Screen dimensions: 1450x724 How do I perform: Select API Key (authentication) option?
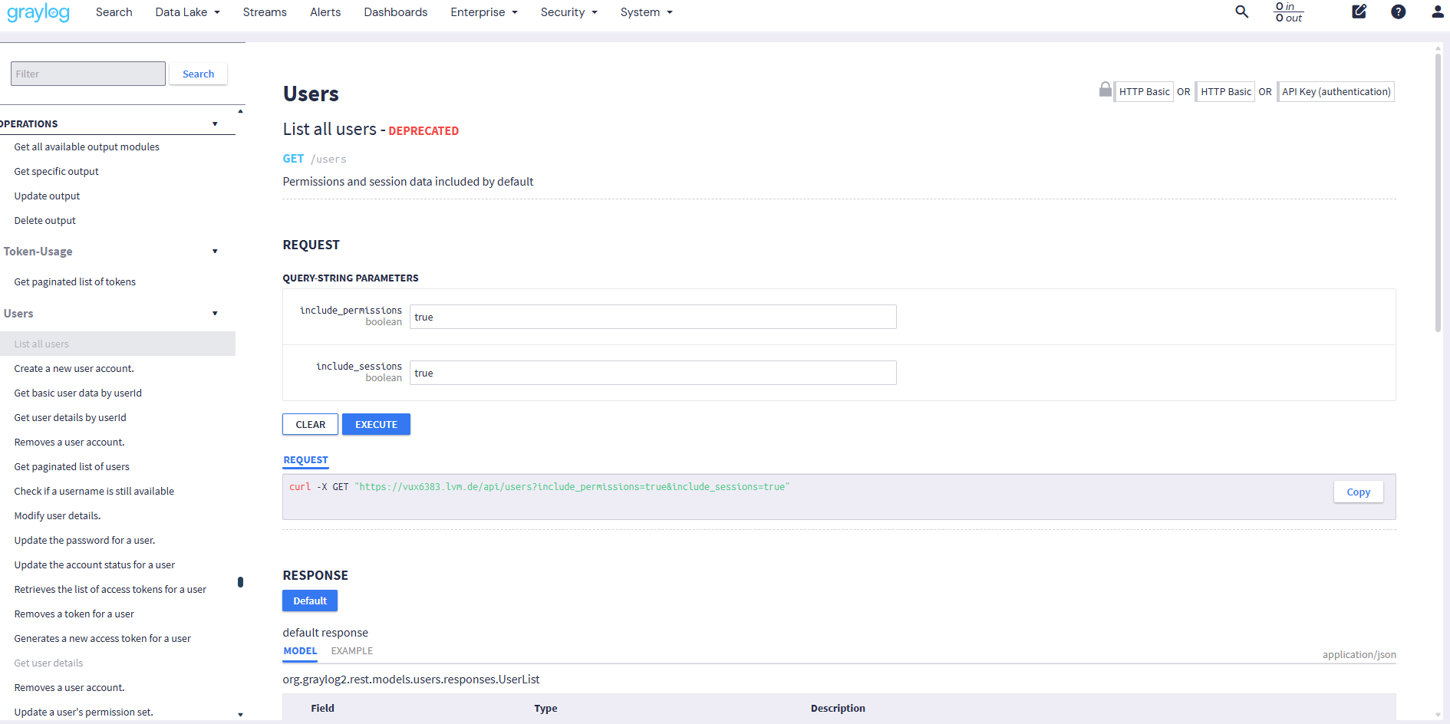(x=1336, y=92)
